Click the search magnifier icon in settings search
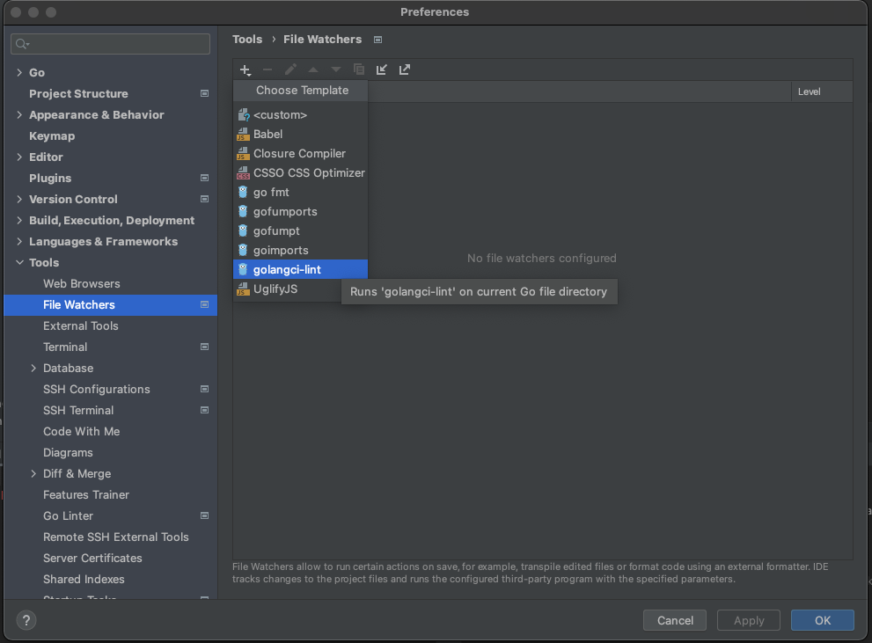This screenshot has width=872, height=643. point(22,44)
